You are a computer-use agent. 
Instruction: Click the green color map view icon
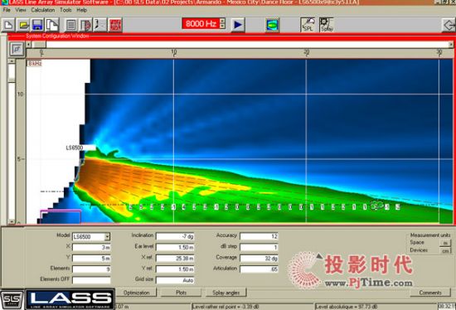point(272,25)
